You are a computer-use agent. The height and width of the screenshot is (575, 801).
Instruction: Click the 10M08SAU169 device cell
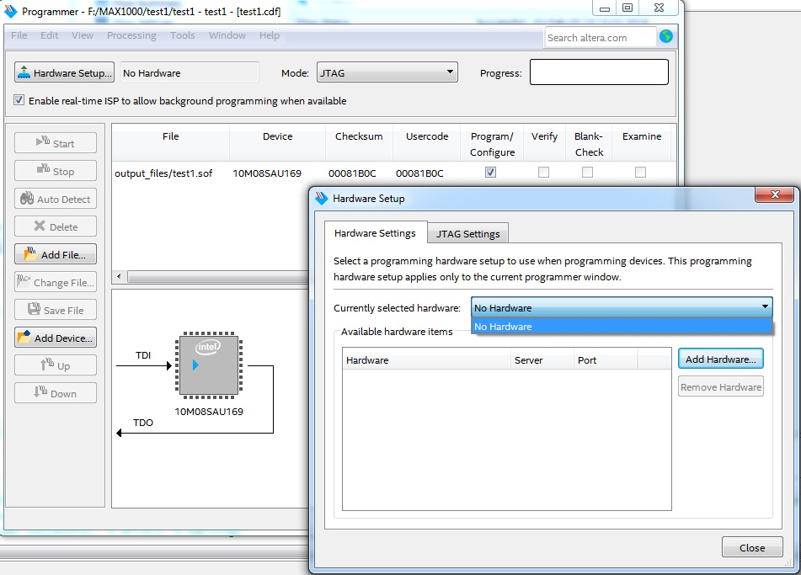tap(267, 173)
